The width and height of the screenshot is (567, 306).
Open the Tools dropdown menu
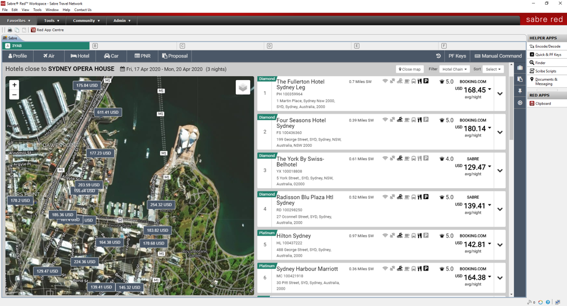(51, 20)
